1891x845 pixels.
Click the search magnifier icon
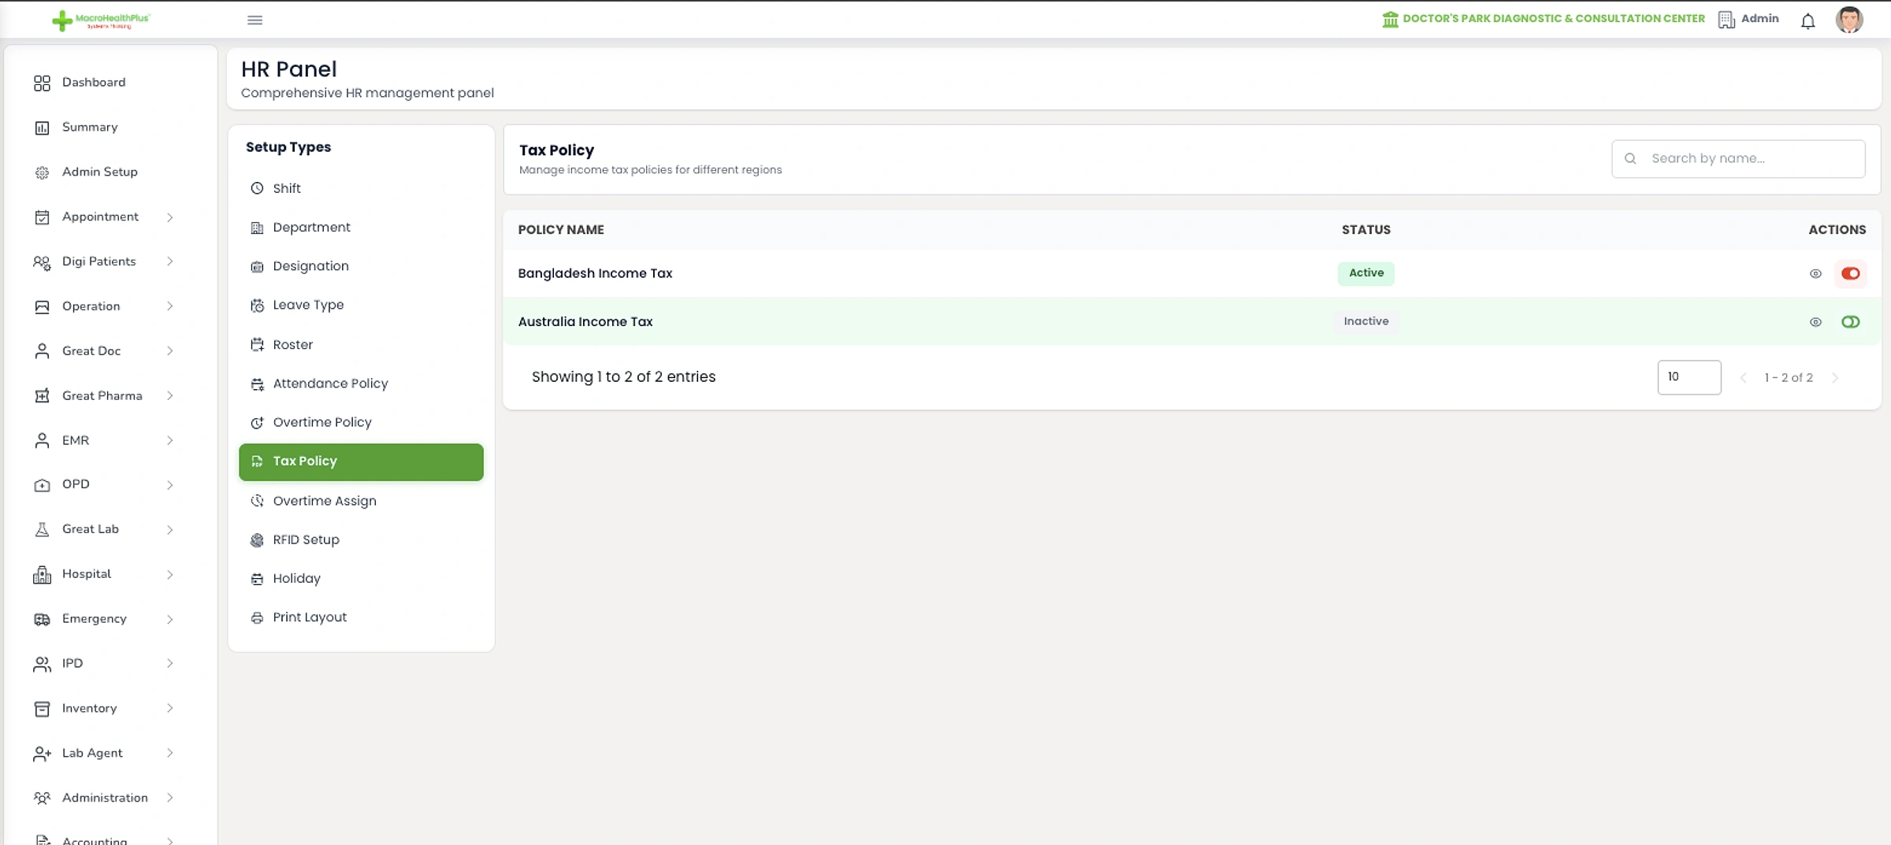click(x=1630, y=159)
